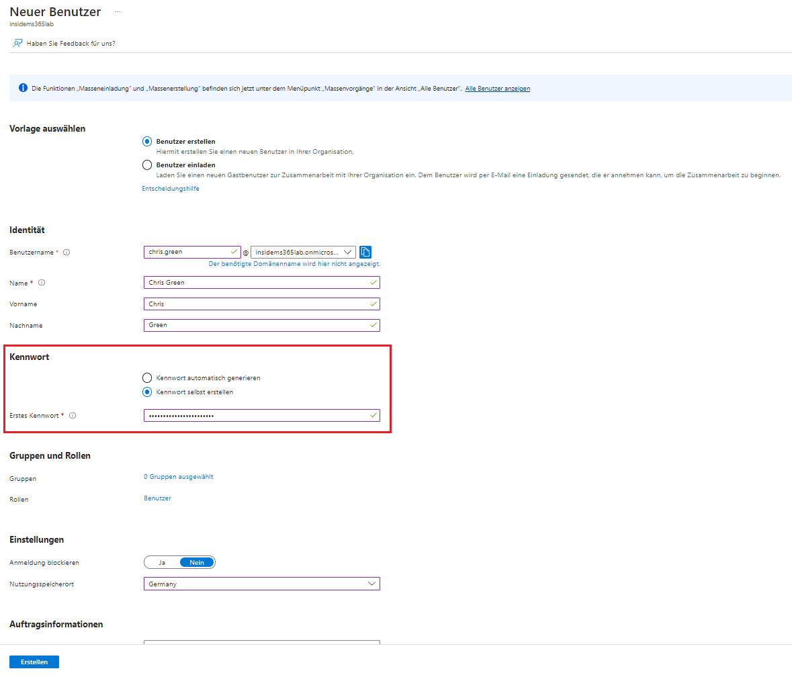Click the blue info banner icon
The width and height of the screenshot is (792, 675).
pyautogui.click(x=23, y=88)
